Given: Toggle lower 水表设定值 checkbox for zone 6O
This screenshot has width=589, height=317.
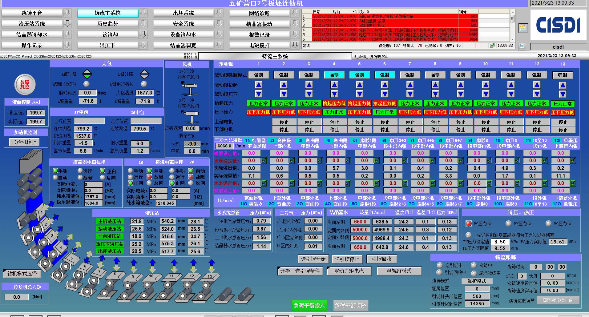Looking at the screenshot, I should tap(405, 183).
